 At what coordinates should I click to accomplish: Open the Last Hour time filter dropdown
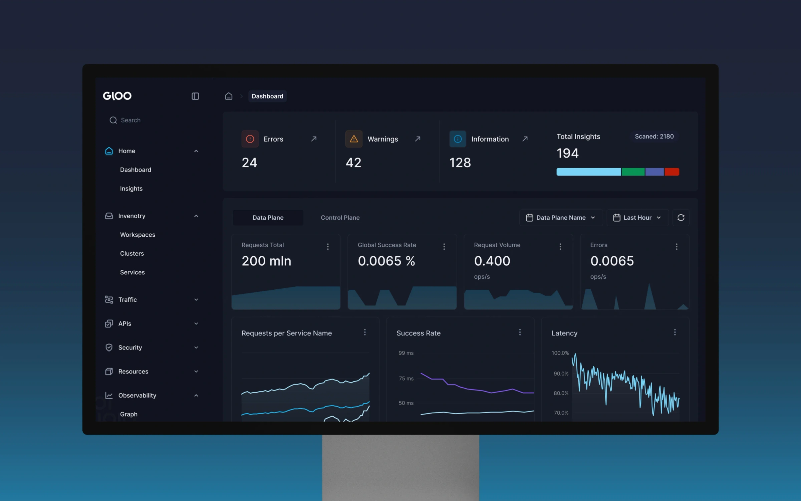coord(636,218)
